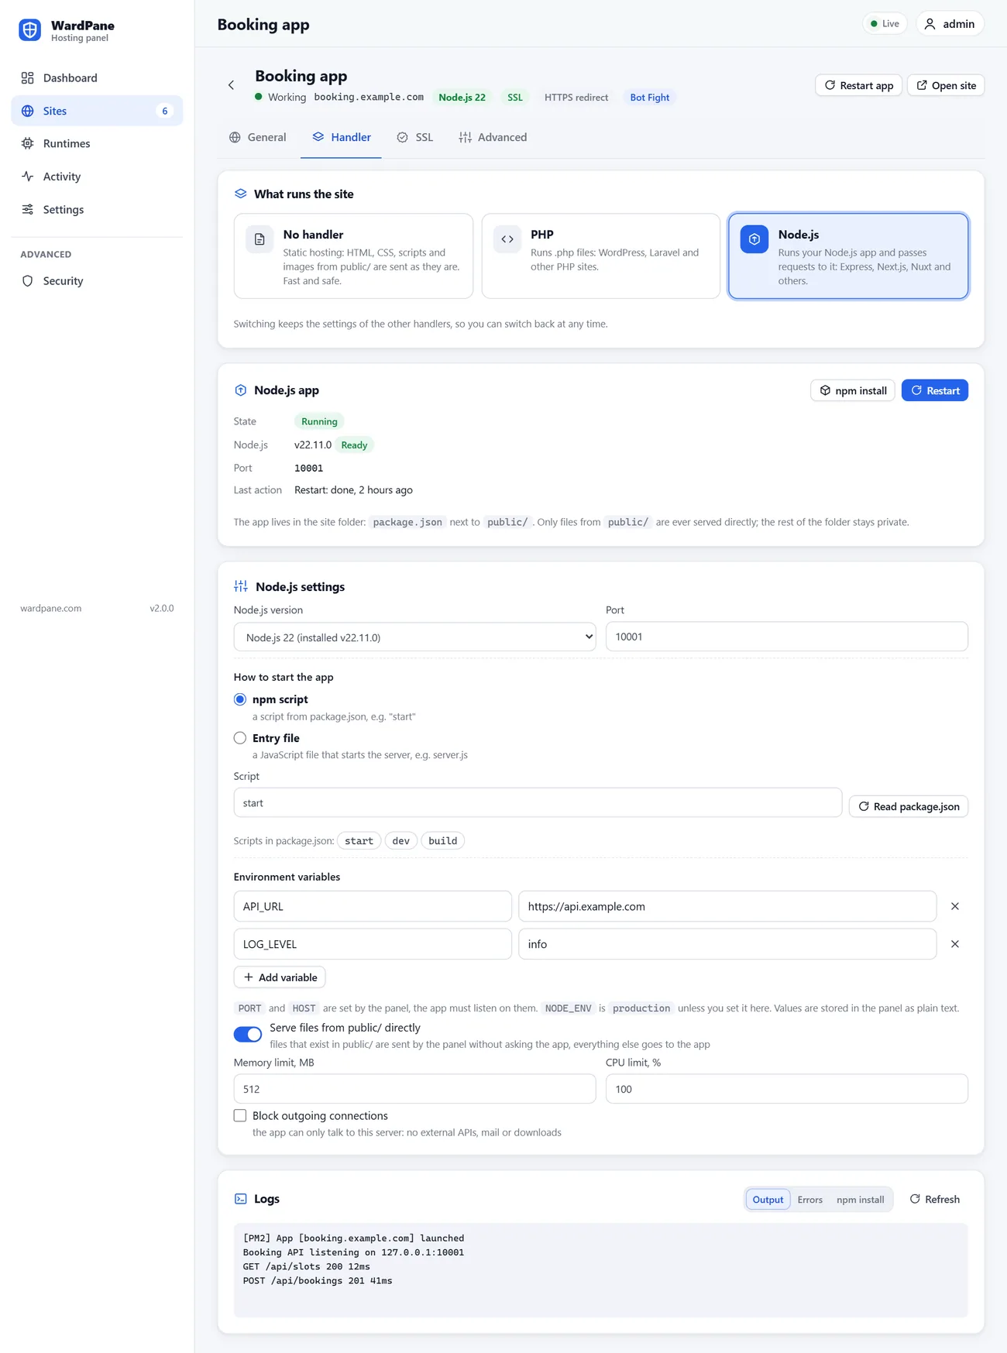The width and height of the screenshot is (1007, 1353).
Task: Choose the PHP handler card
Action: pyautogui.click(x=601, y=256)
